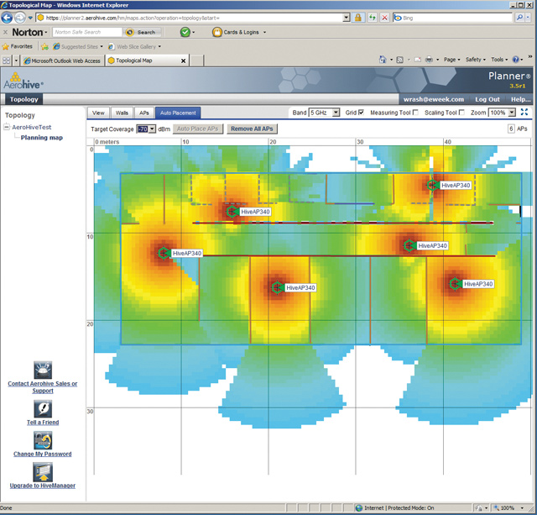Select the HiveAP340 at far left of map
This screenshot has height=515, width=537.
(x=164, y=253)
